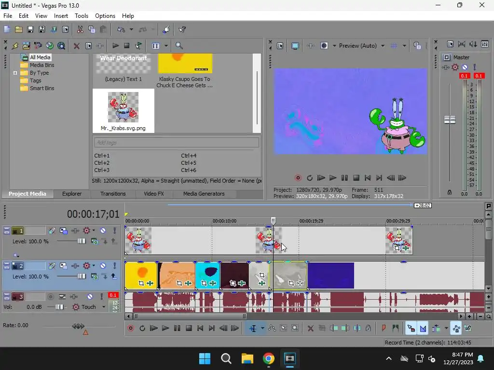
Task: Open the Preview (Auto) quality dropdown
Action: [x=383, y=46]
